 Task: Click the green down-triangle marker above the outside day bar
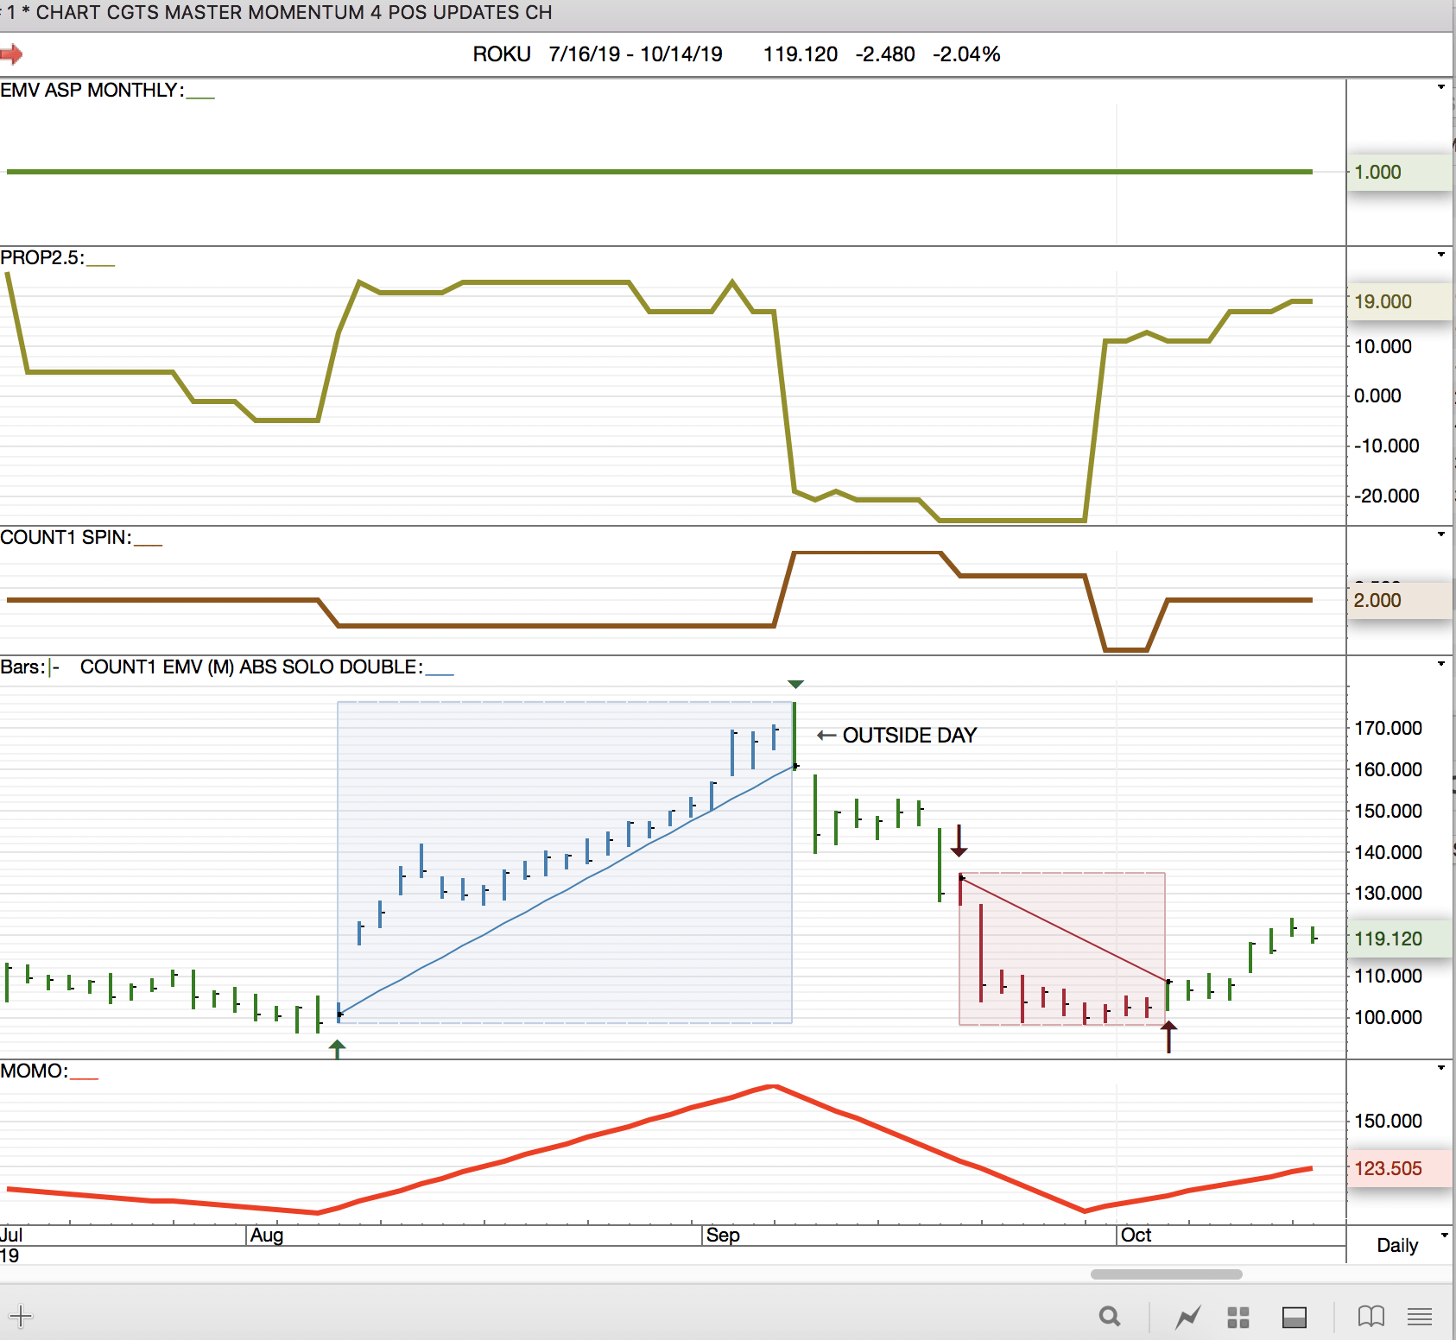coord(795,684)
